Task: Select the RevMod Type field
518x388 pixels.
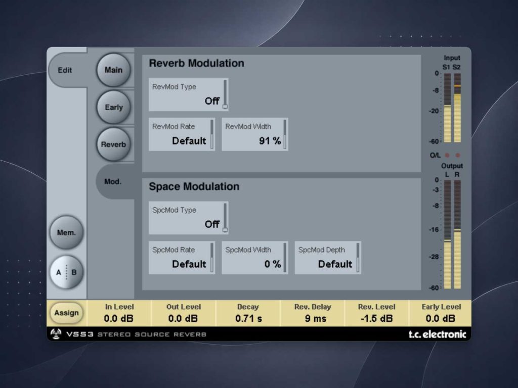Action: pyautogui.click(x=188, y=94)
